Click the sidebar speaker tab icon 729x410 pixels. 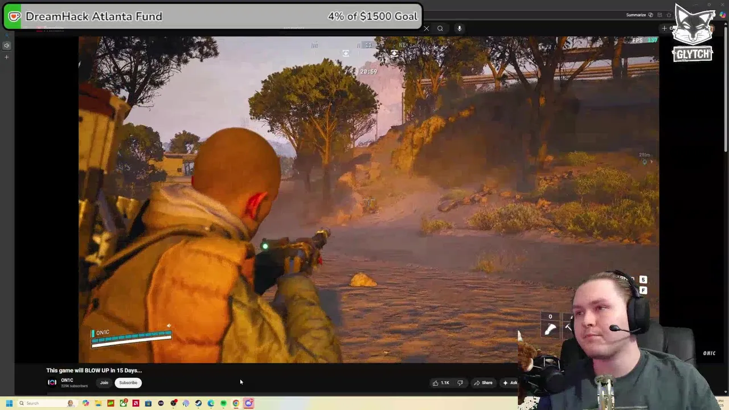tap(7, 46)
